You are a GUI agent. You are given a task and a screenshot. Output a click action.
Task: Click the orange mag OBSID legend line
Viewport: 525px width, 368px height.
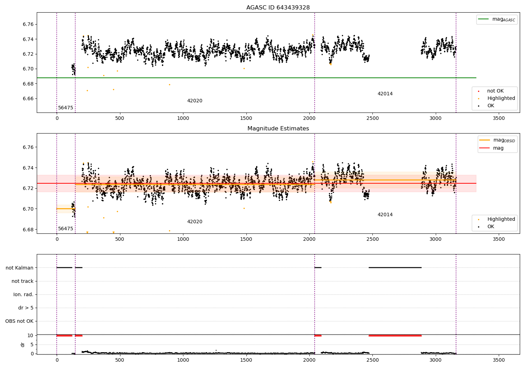tap(485, 140)
